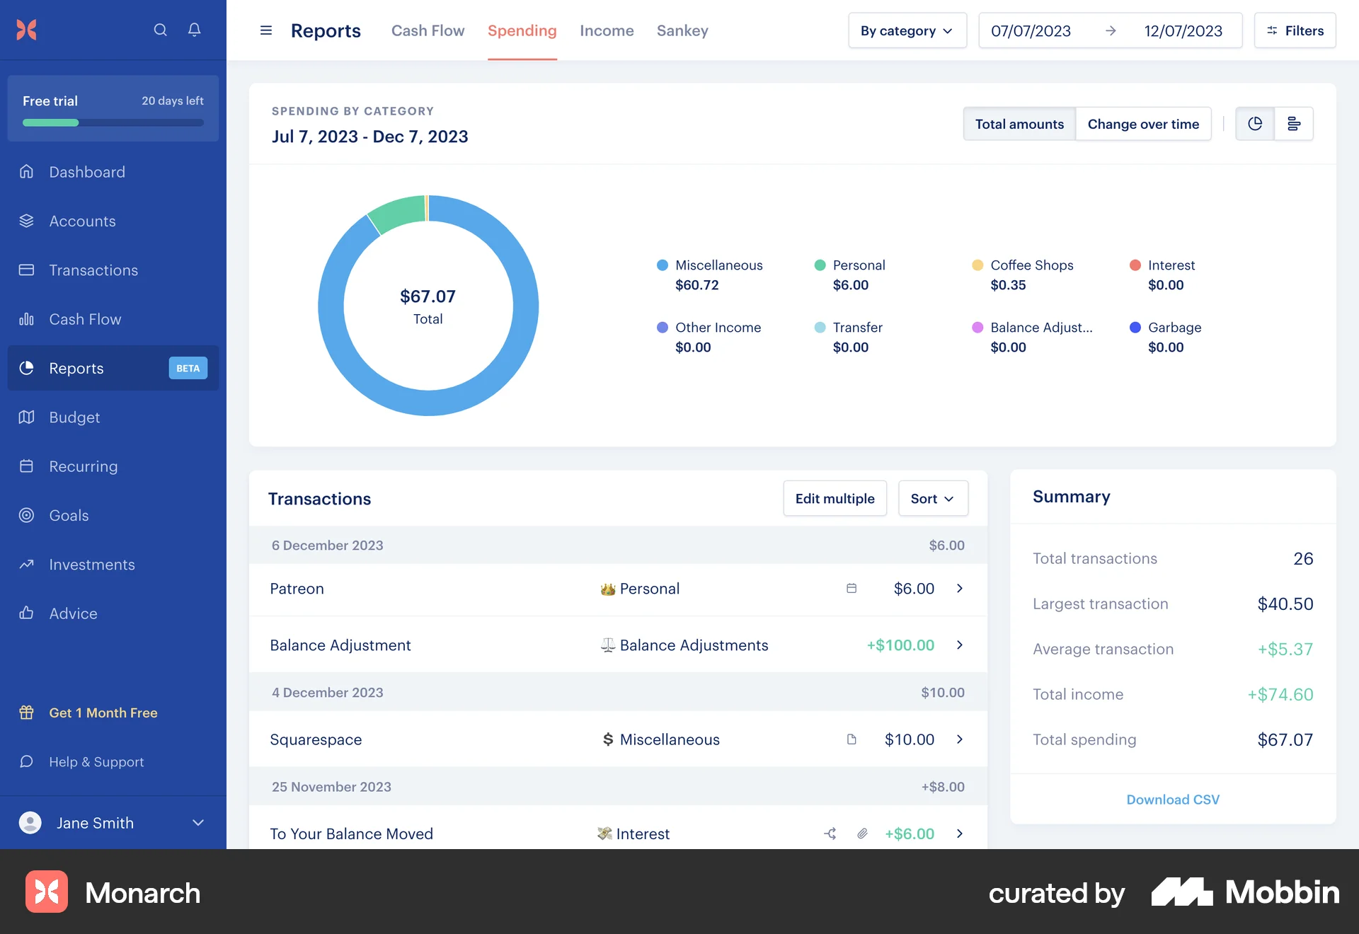This screenshot has width=1359, height=934.
Task: Select the Cash Flow sidebar icon
Action: (26, 319)
